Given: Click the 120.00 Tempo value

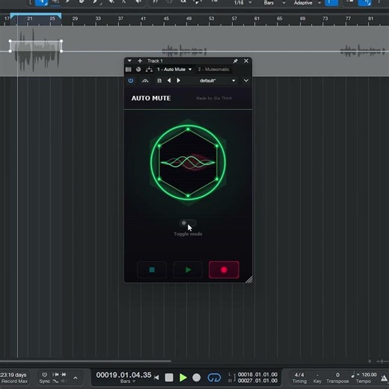Looking at the screenshot, I should [x=369, y=375].
